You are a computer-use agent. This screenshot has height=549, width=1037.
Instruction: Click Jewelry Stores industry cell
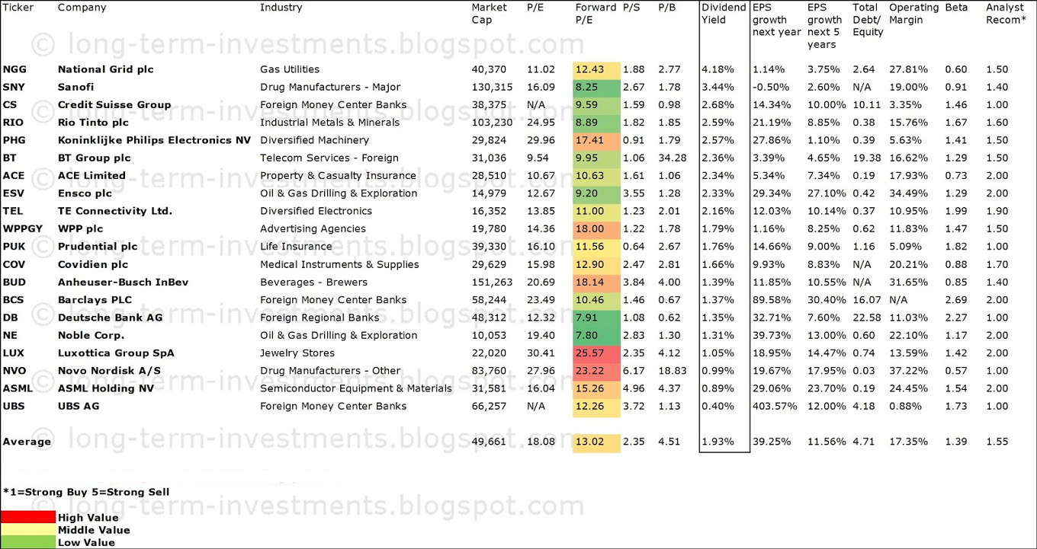[297, 353]
